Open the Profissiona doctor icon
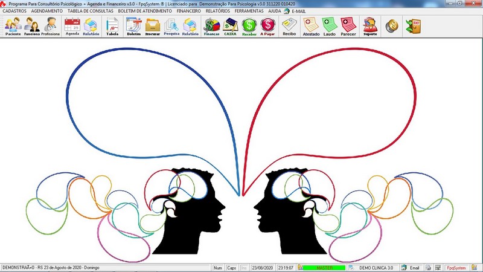This screenshot has width=483, height=272. tap(50, 27)
